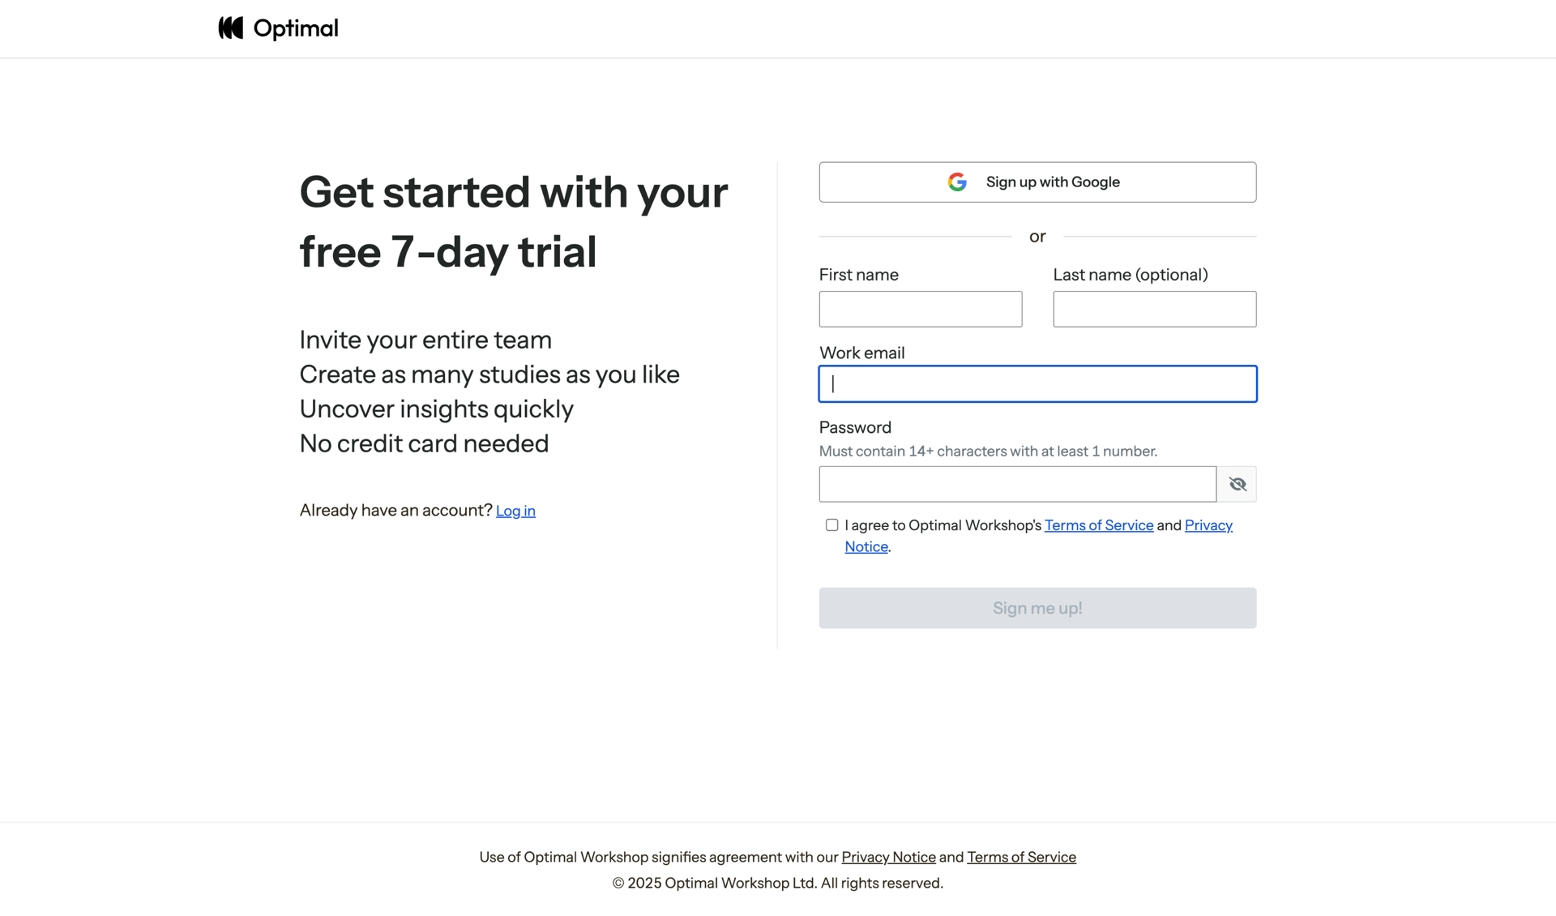Open Privacy Notice link in agreement text
Viewport: 1556px width, 916px height.
pyautogui.click(x=1208, y=525)
